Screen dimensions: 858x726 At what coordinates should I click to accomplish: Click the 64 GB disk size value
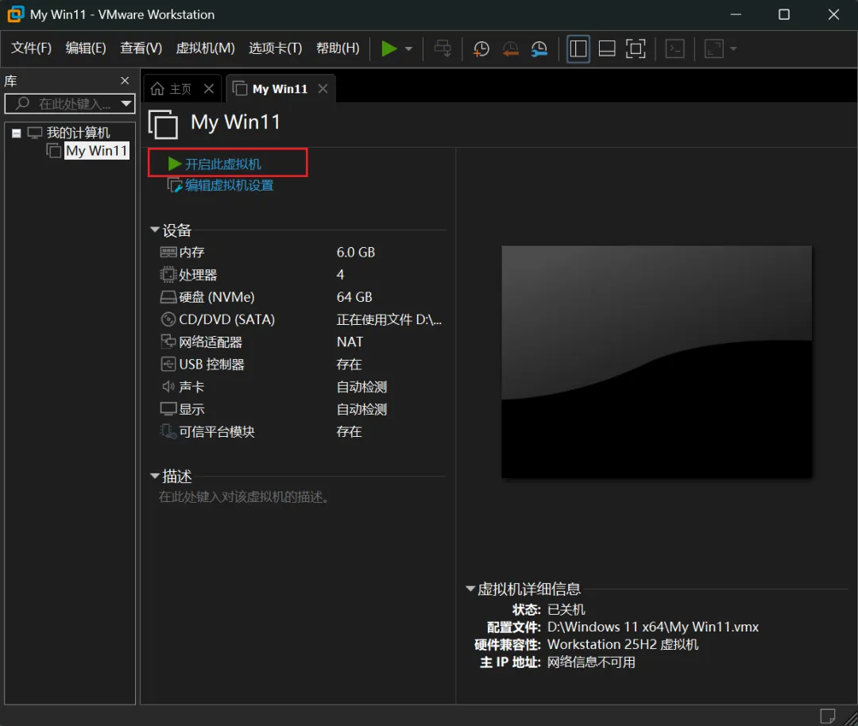coord(354,297)
